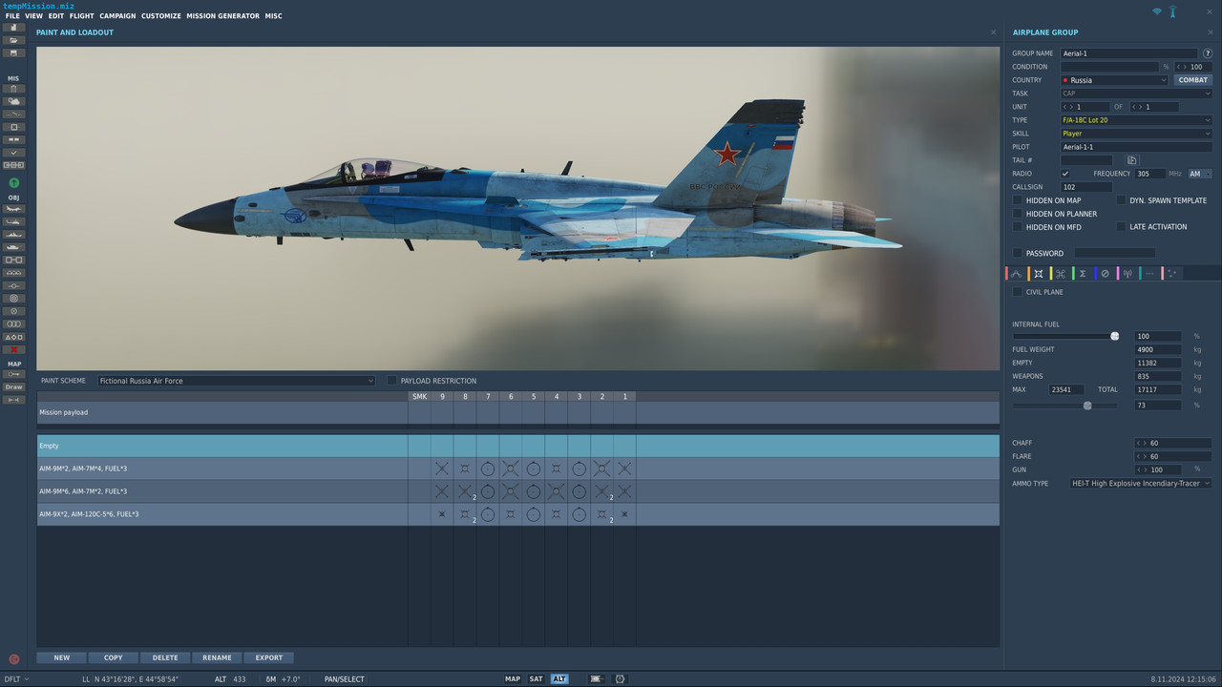Select the add airplane tool in OBJ sidebar
The image size is (1222, 687).
[x=13, y=209]
